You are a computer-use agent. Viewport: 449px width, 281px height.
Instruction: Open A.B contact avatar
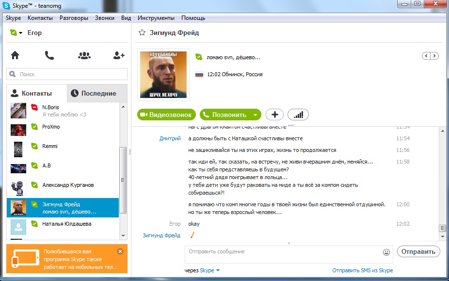(x=18, y=168)
